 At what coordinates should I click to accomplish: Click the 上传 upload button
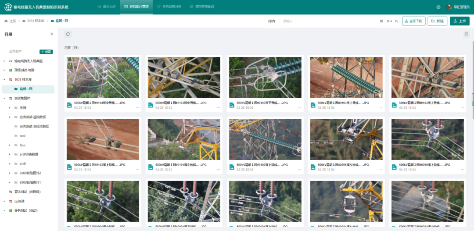coord(460,21)
